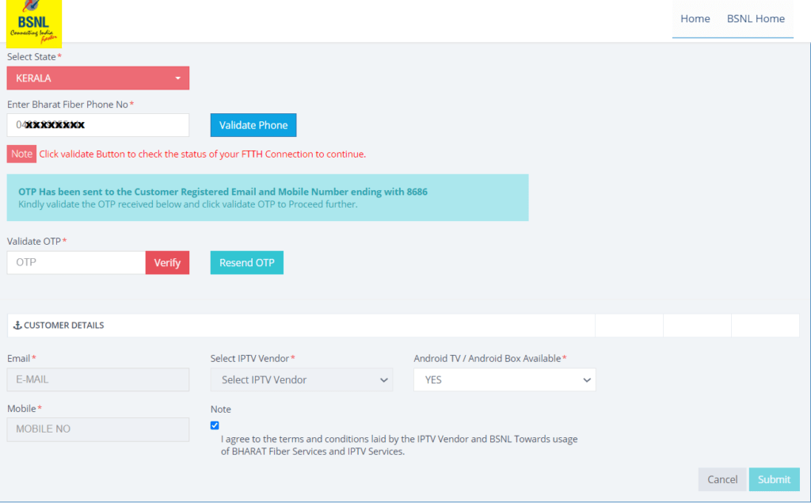Expand the Select State dropdown showing KERALA

[98, 78]
